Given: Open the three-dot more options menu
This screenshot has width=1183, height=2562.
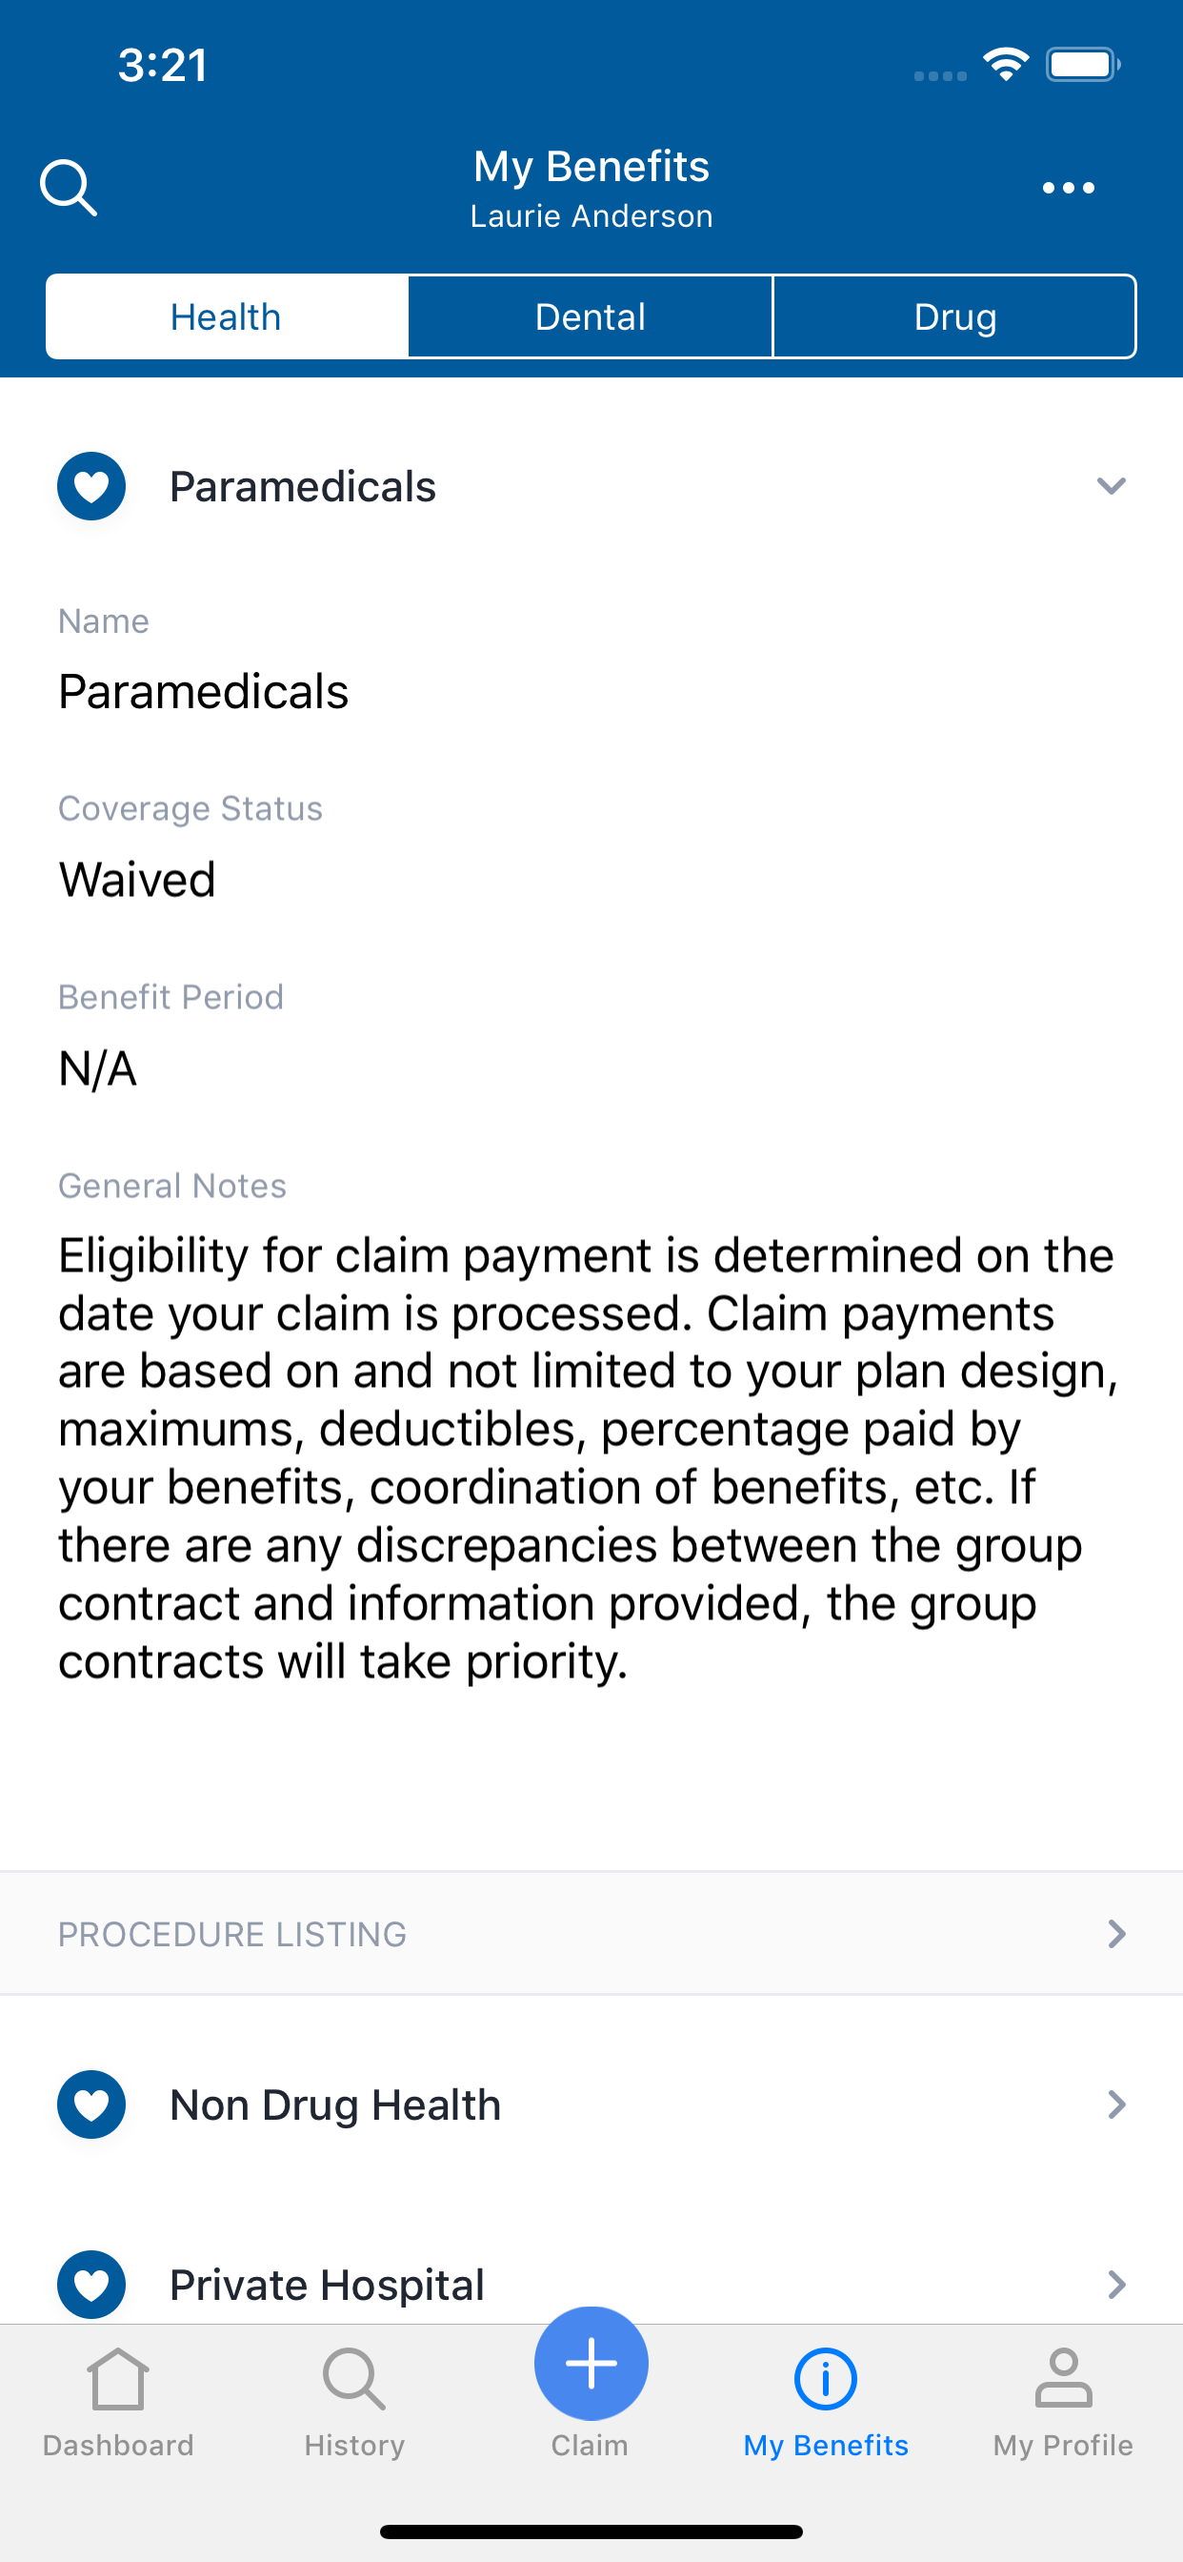Looking at the screenshot, I should pos(1068,187).
